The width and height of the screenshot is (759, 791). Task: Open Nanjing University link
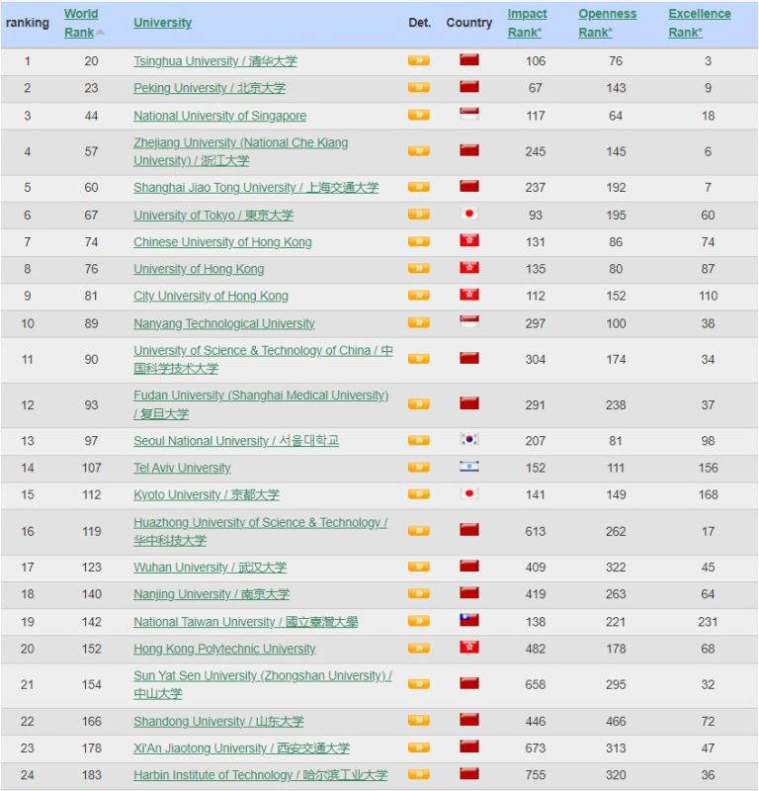pos(211,594)
